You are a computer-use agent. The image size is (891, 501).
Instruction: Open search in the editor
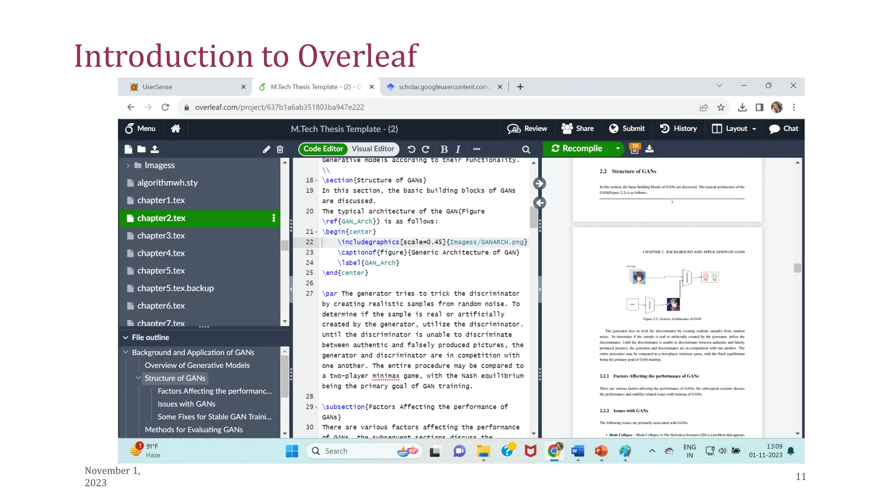pyautogui.click(x=526, y=150)
